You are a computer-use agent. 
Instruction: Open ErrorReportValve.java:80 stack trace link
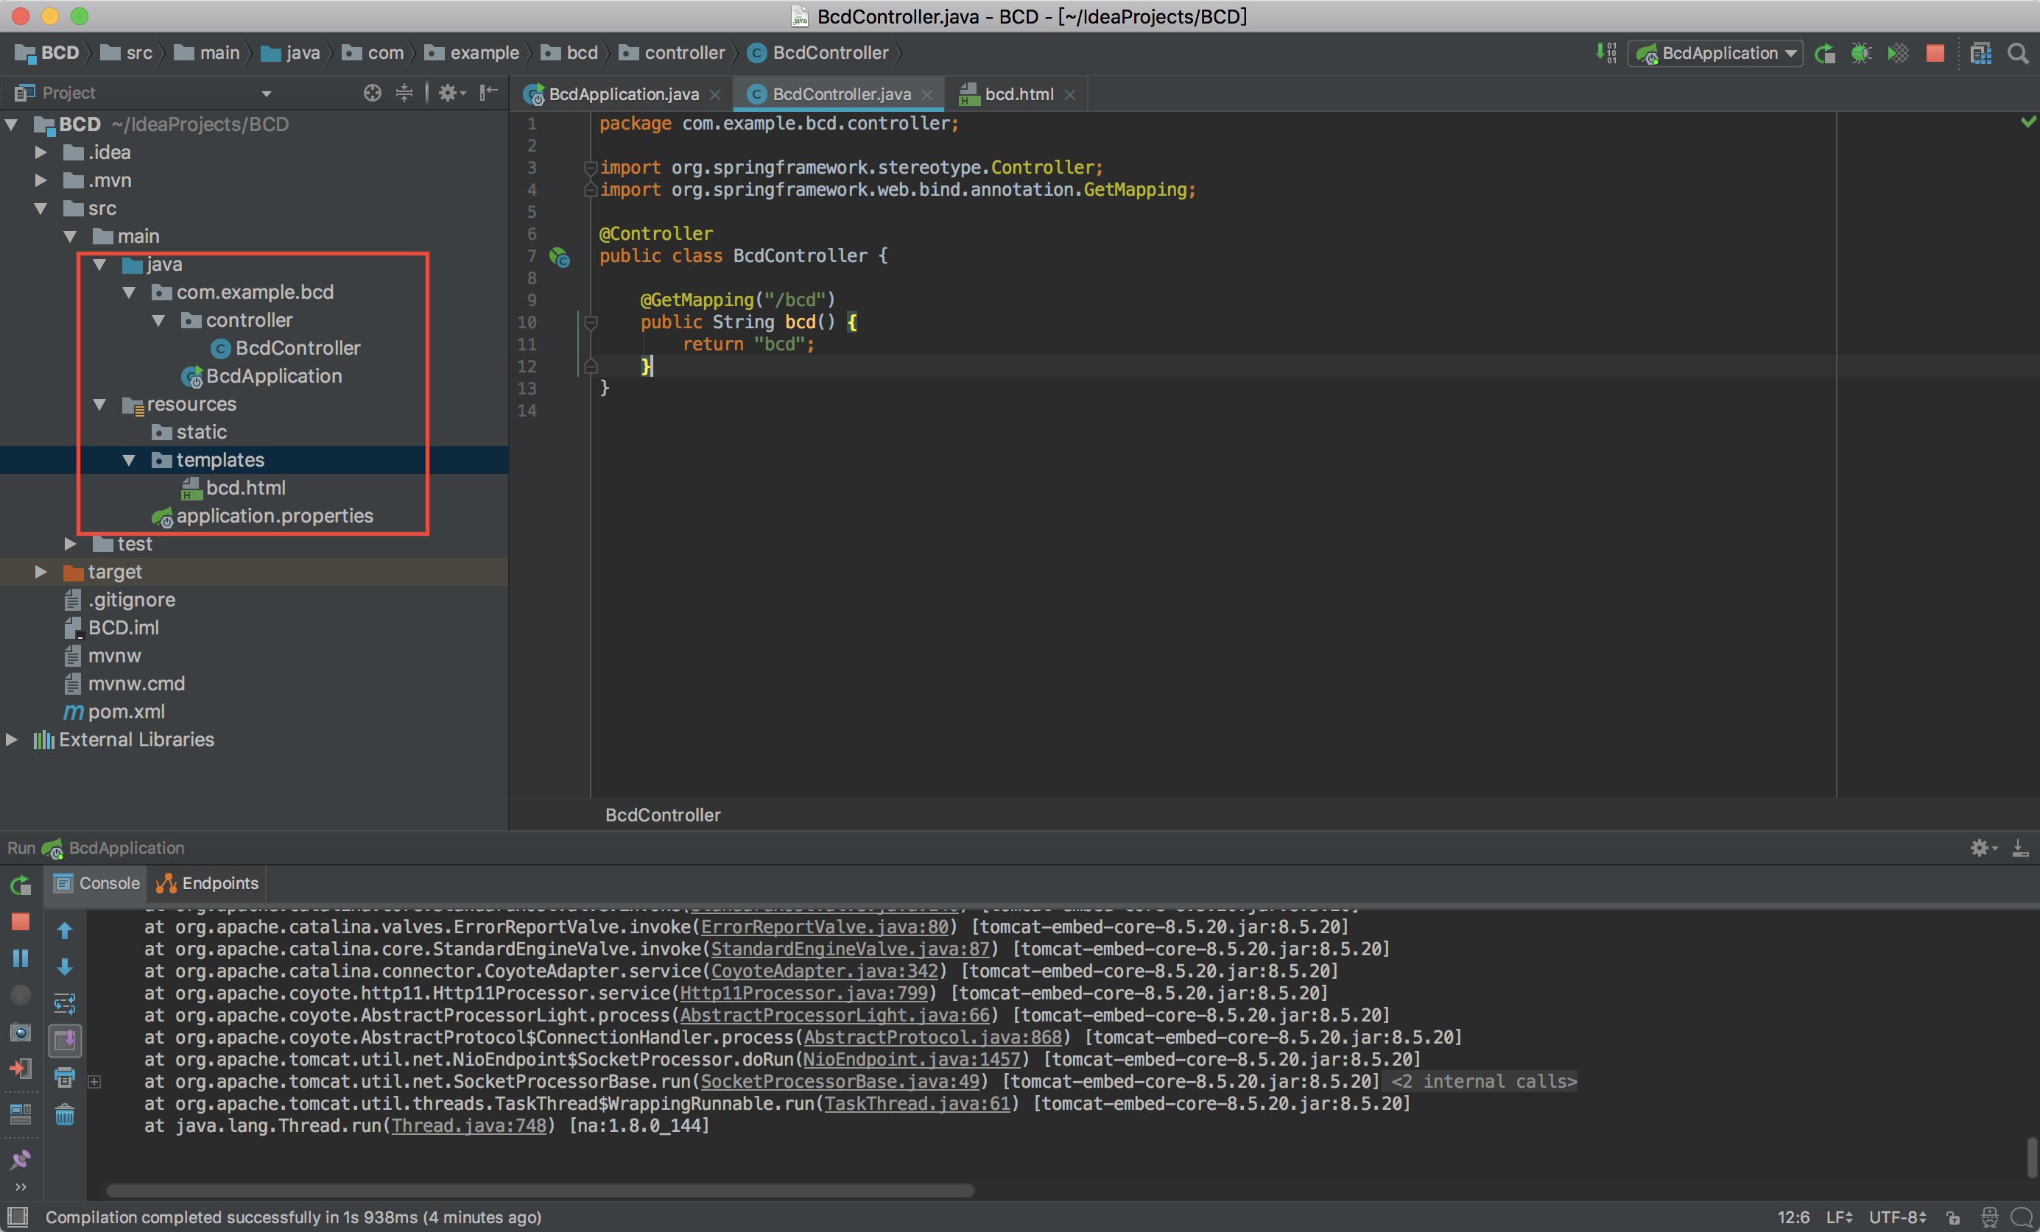(825, 927)
